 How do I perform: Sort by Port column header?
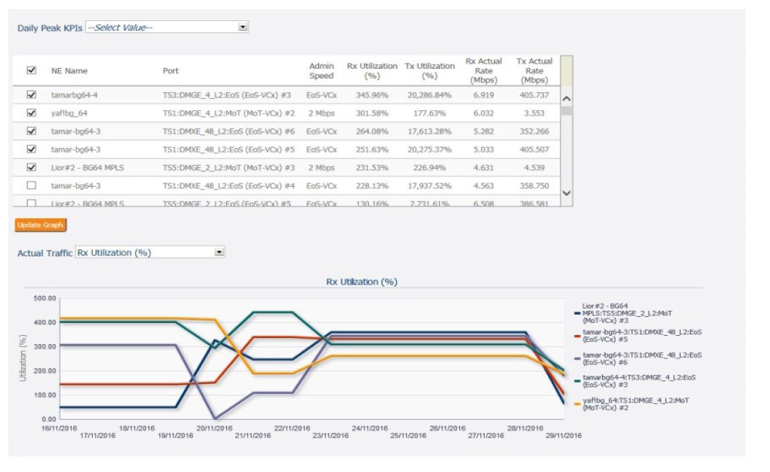tap(171, 71)
